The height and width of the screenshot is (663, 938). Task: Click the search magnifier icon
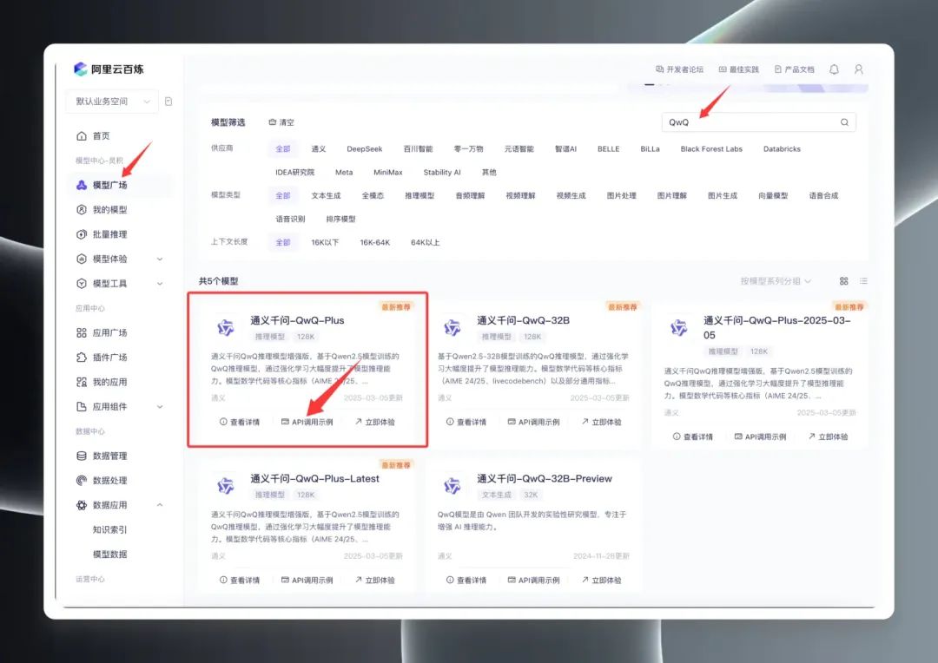pyautogui.click(x=844, y=122)
